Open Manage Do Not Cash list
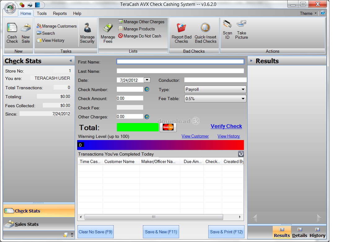This screenshot has width=357, height=242. 139,36
